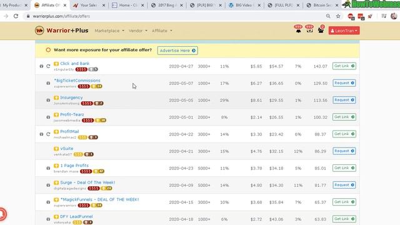400x225 pixels.
Task: Open the notifications bell icon
Action: pyautogui.click(x=298, y=31)
